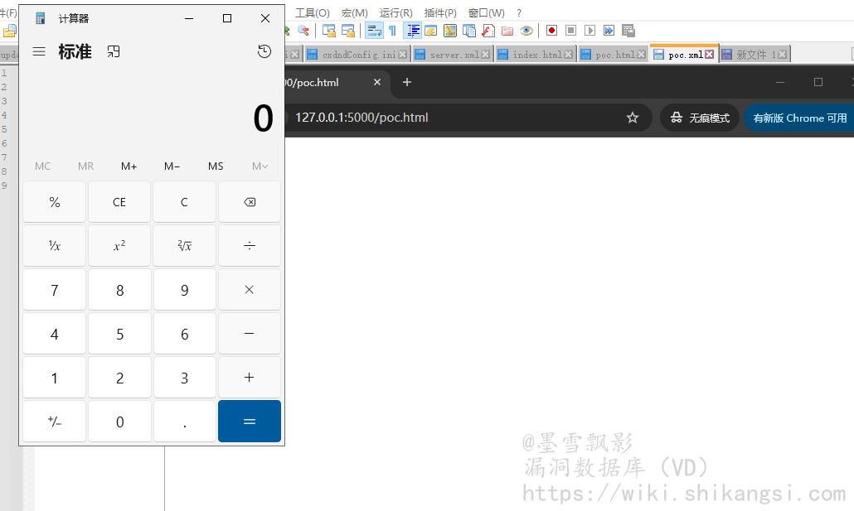
Task: Switch to the index.html tab
Action: [x=536, y=55]
